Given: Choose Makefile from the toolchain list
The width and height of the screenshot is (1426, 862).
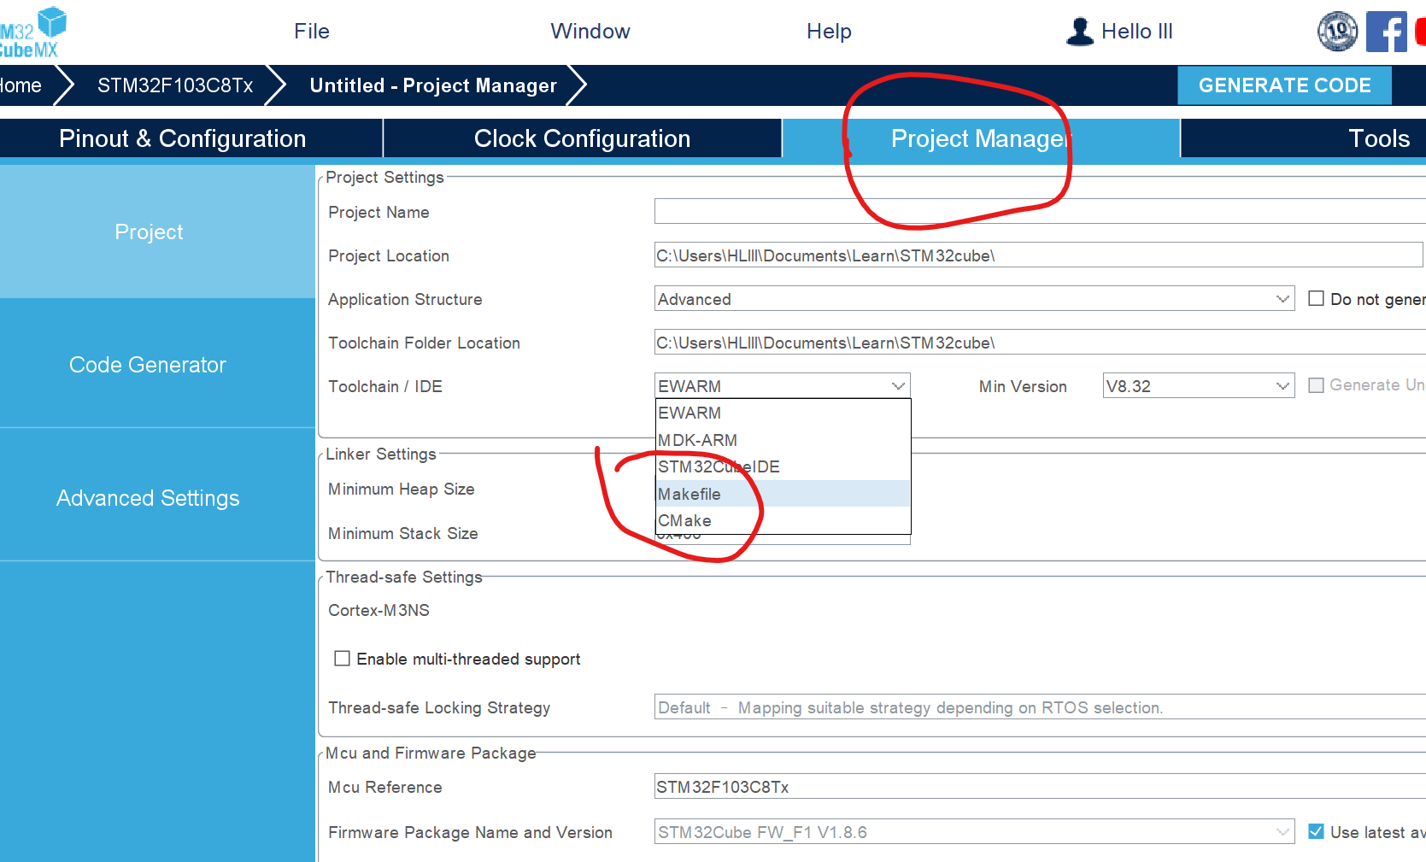Looking at the screenshot, I should click(x=783, y=494).
